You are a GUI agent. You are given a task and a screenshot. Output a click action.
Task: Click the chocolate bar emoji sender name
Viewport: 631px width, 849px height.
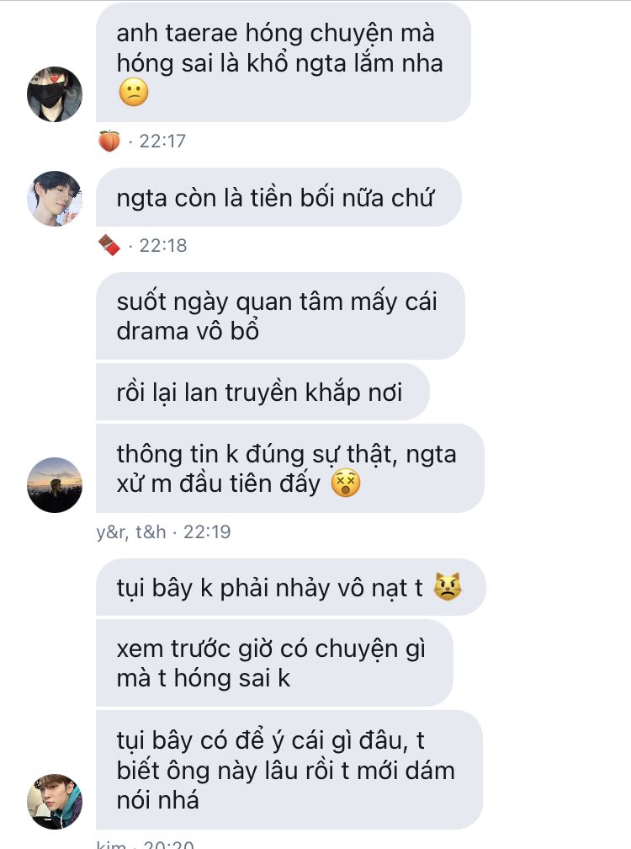point(109,245)
